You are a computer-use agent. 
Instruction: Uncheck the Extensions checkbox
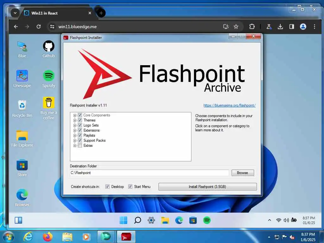tap(80, 130)
